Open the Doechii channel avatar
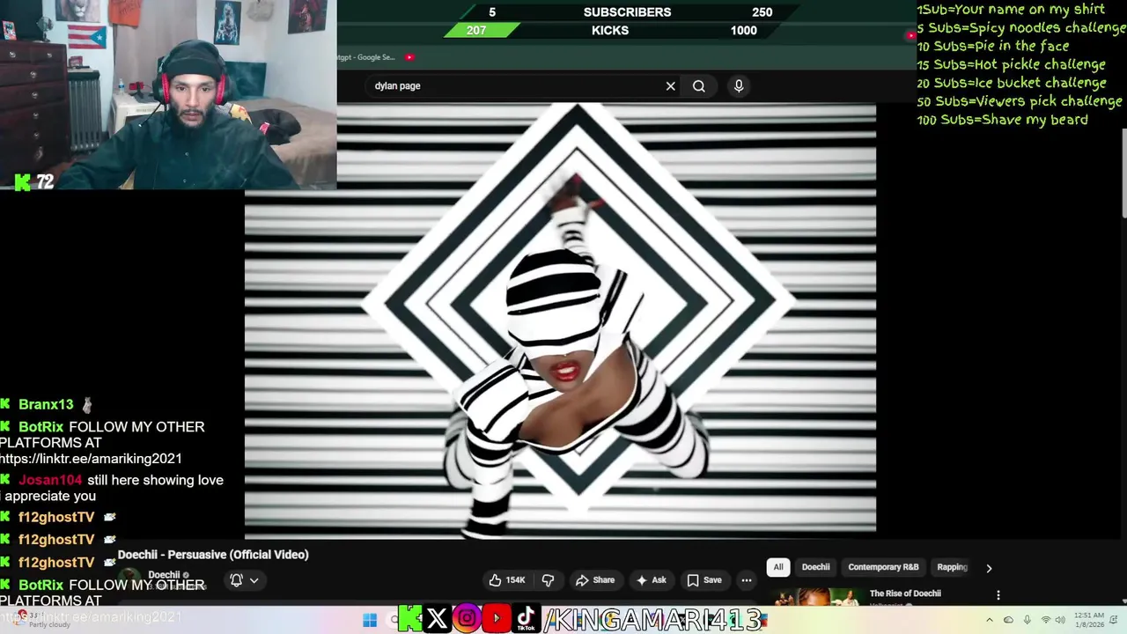1127x634 pixels. [x=130, y=579]
